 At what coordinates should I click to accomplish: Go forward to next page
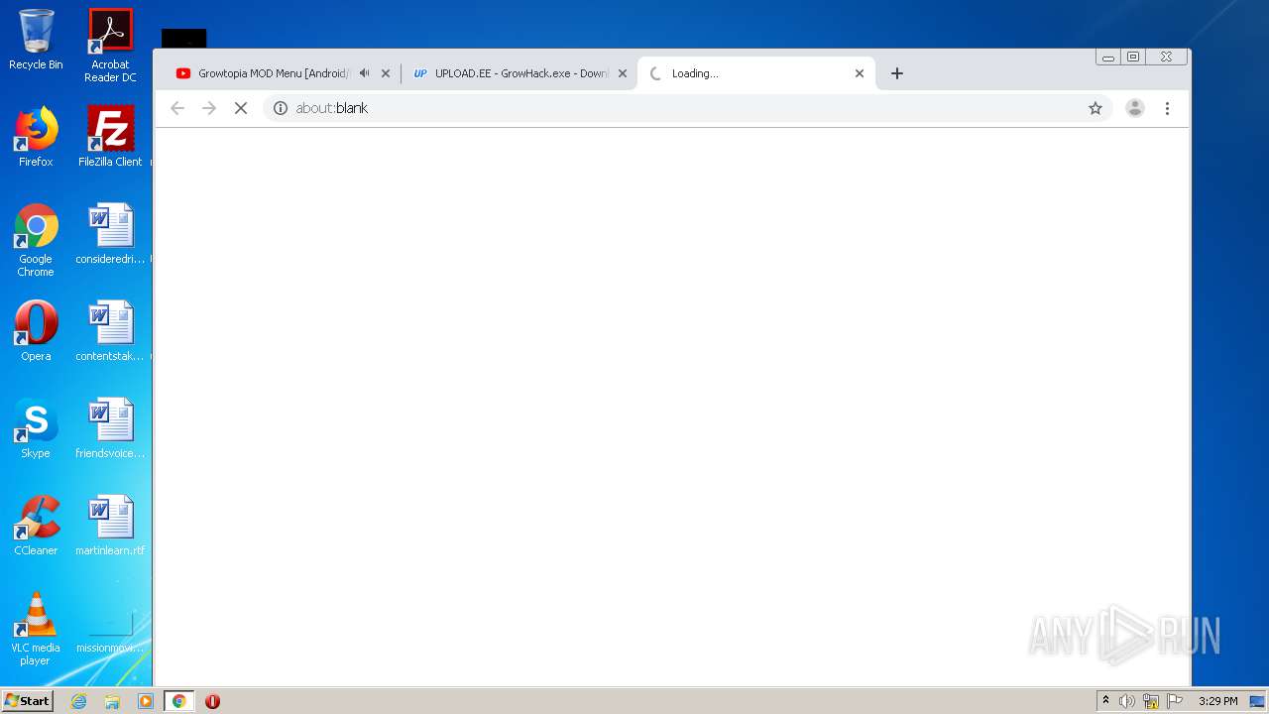[209, 108]
